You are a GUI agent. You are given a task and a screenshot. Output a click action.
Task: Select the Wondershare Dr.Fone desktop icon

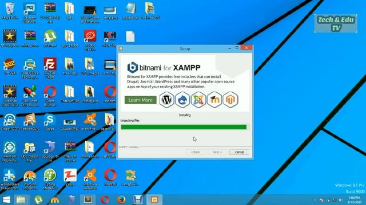coord(10,179)
